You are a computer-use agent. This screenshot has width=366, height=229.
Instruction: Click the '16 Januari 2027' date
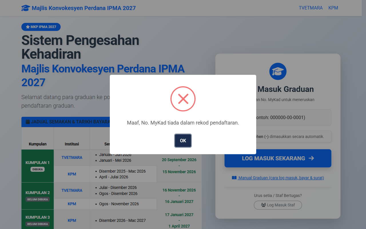(179, 202)
